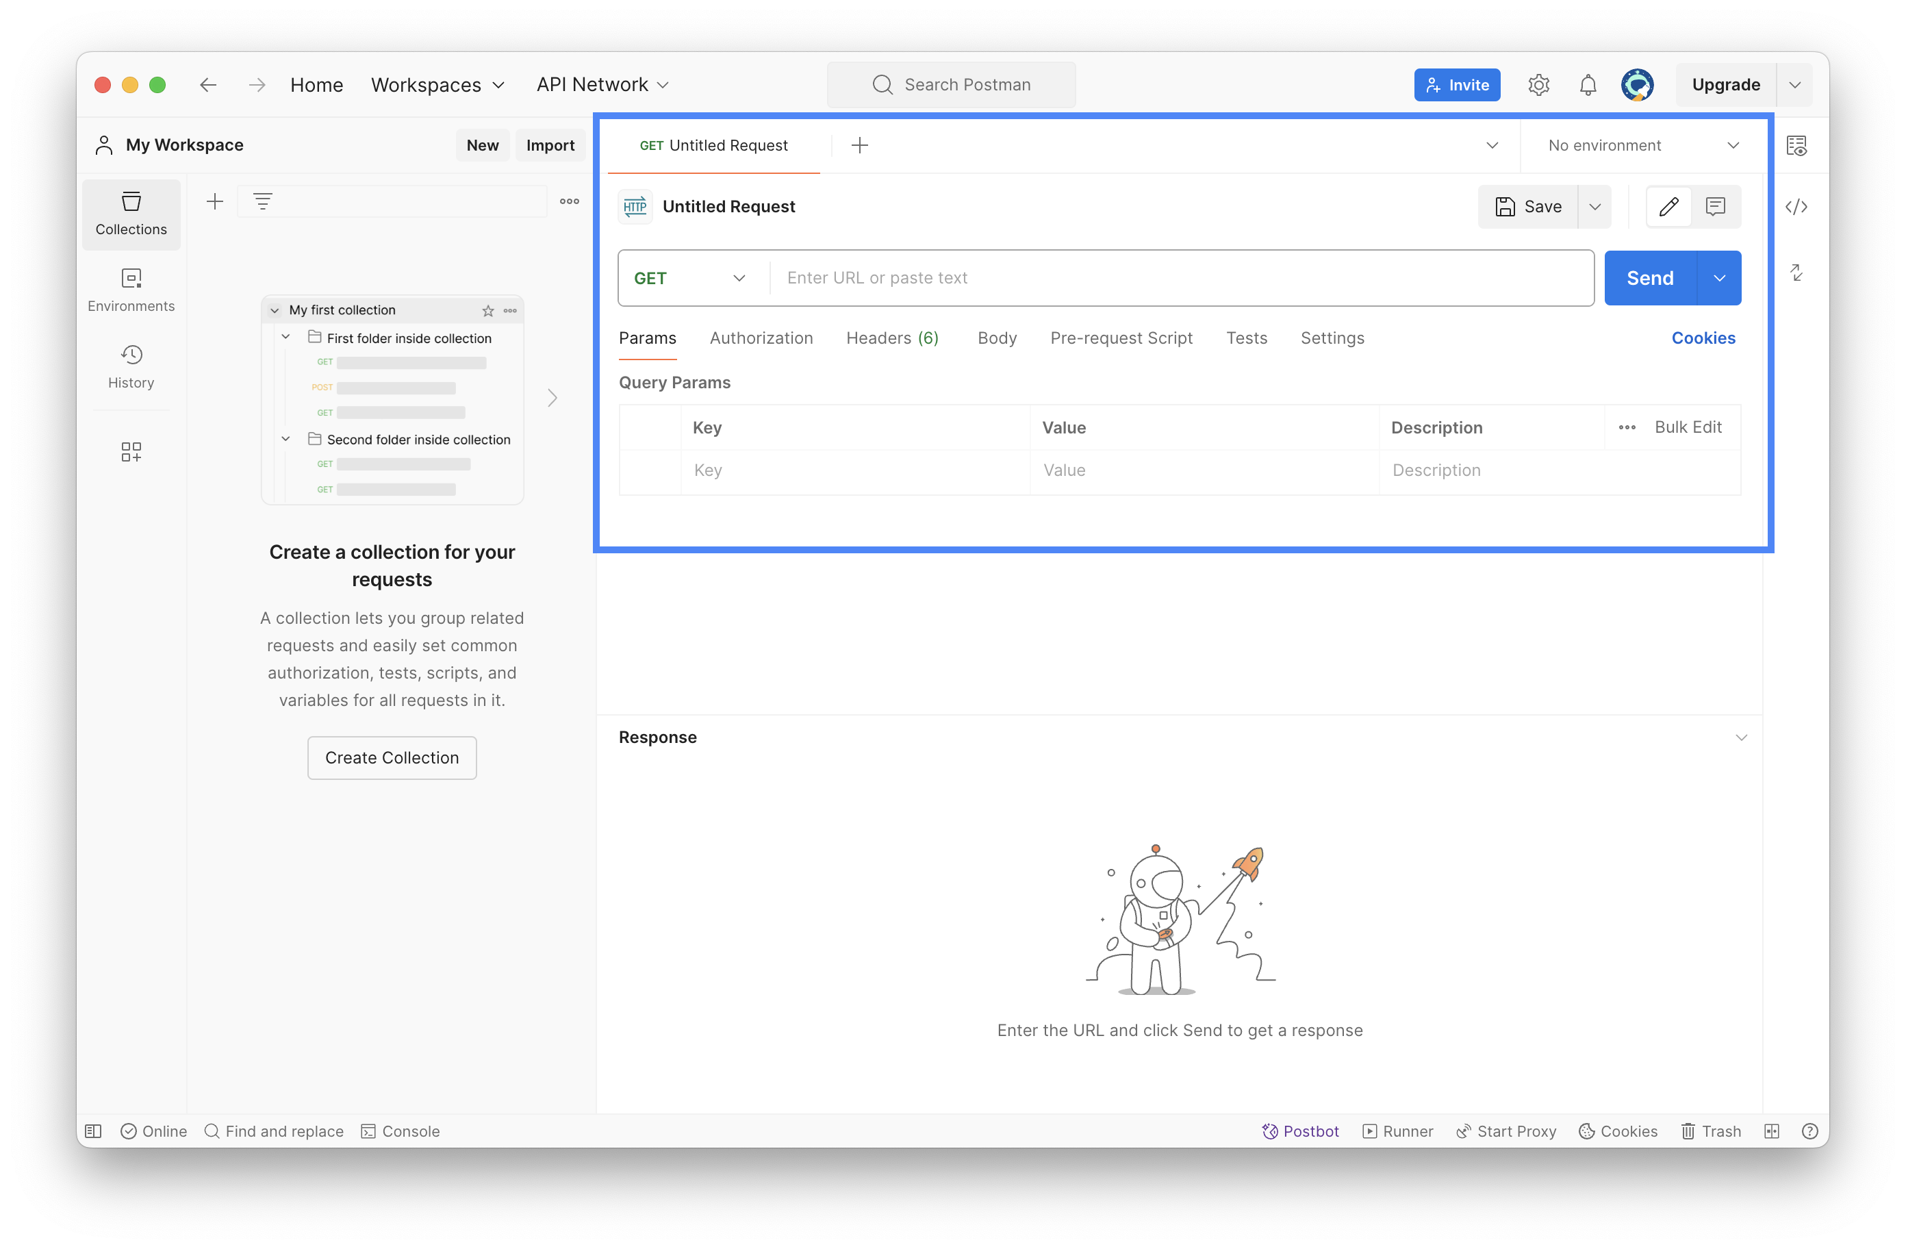This screenshot has height=1249, width=1906.
Task: Open the API Network dropdown
Action: [602, 85]
